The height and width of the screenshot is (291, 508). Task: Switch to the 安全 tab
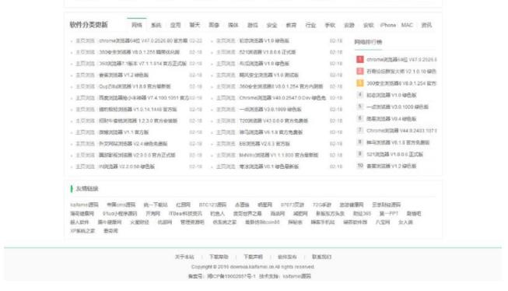(x=272, y=25)
